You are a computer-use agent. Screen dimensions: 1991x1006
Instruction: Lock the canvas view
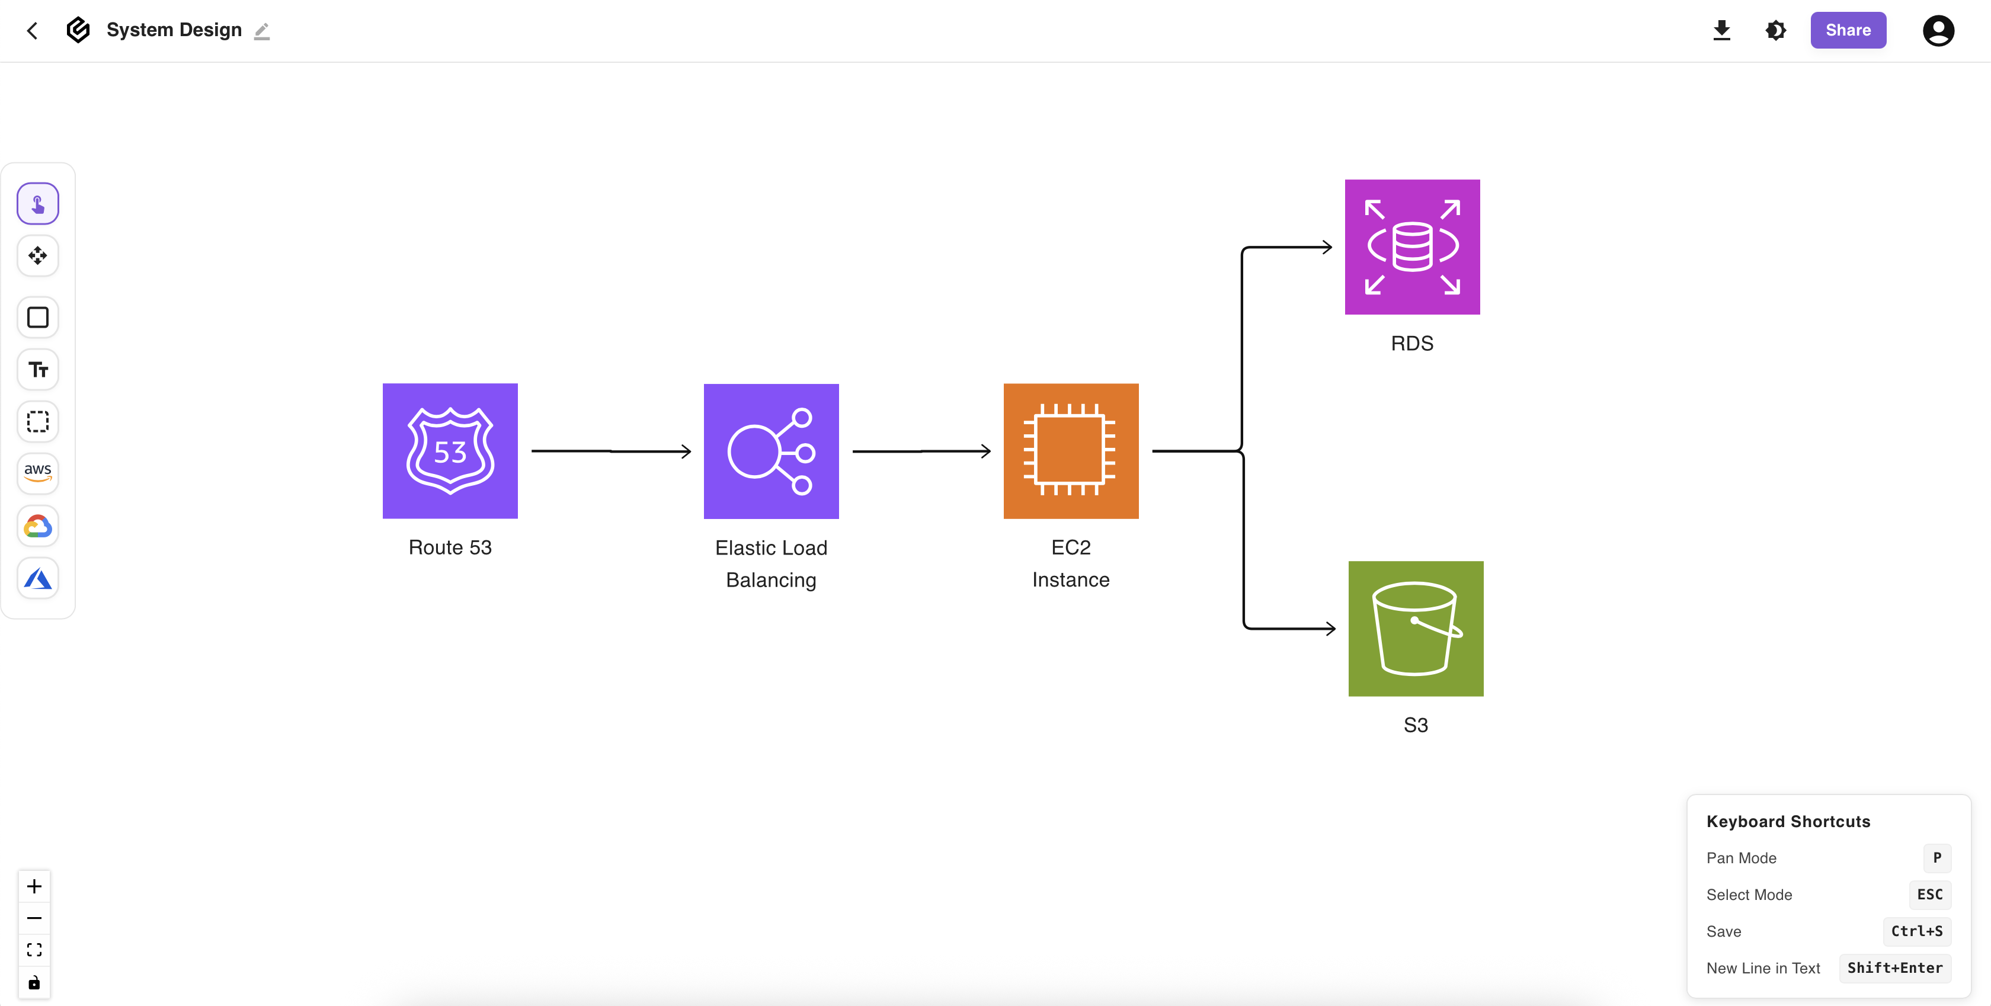point(34,982)
